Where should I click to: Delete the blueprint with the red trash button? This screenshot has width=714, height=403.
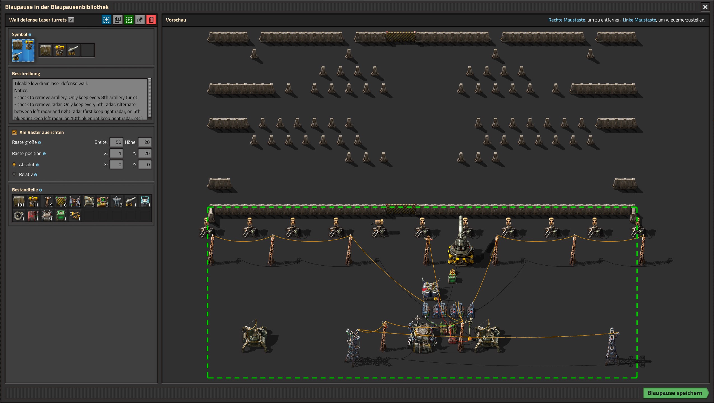pos(151,20)
